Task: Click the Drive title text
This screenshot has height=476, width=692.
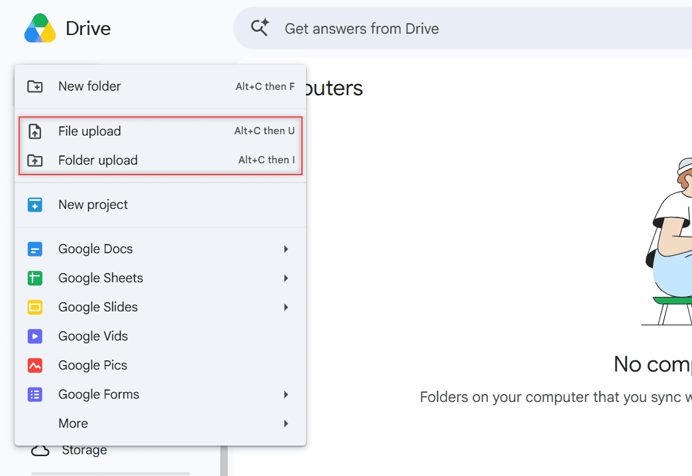Action: pyautogui.click(x=88, y=28)
